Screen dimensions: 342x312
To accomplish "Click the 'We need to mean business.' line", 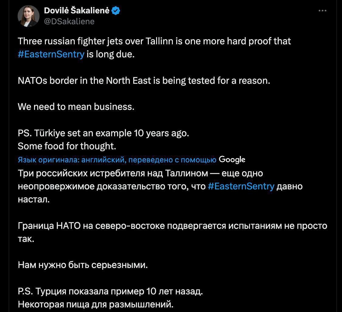I will pyautogui.click(x=76, y=107).
